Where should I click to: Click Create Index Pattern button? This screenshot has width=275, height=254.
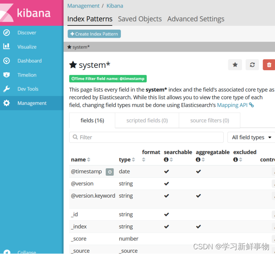[x=94, y=34]
